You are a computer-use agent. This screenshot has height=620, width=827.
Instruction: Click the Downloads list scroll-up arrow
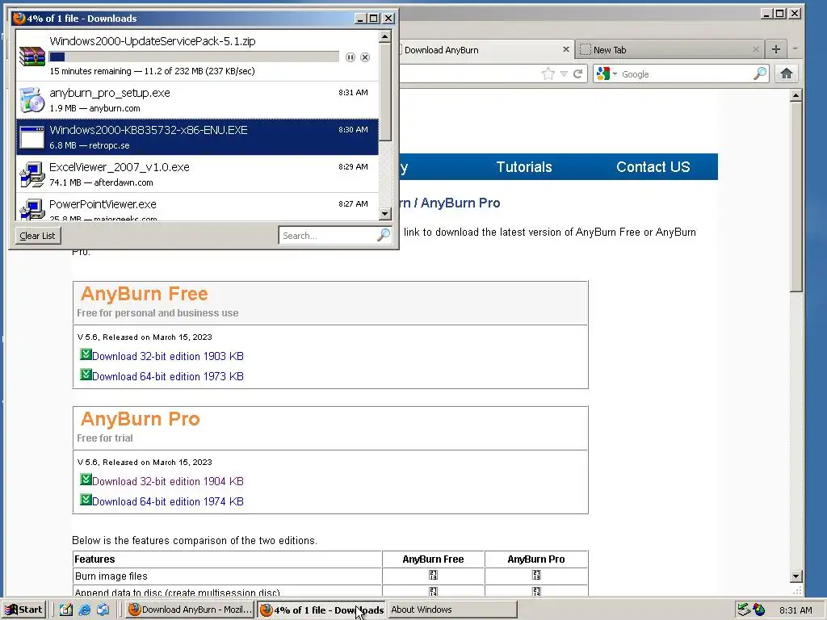(385, 36)
